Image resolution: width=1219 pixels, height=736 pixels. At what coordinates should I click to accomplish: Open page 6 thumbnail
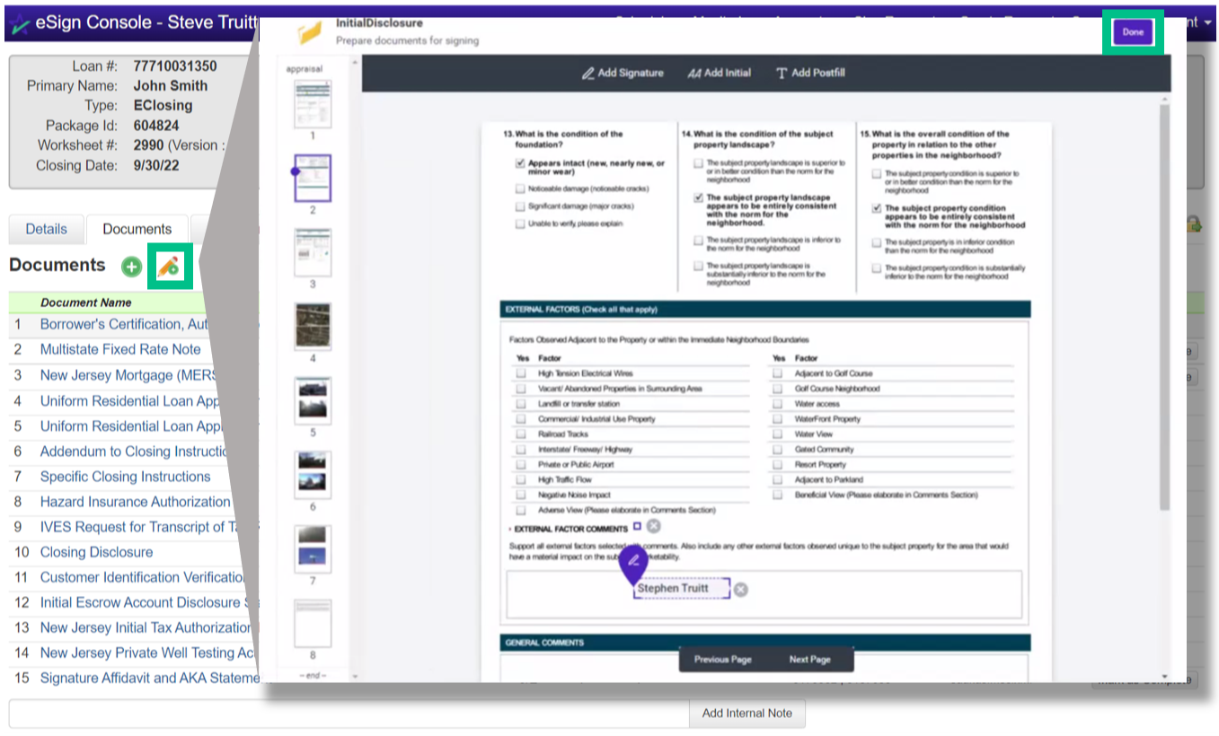[x=313, y=475]
